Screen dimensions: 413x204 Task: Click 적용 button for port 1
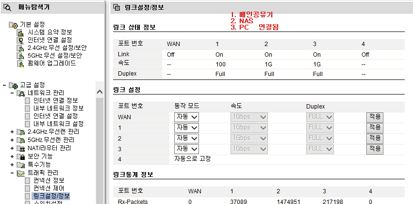(375, 128)
